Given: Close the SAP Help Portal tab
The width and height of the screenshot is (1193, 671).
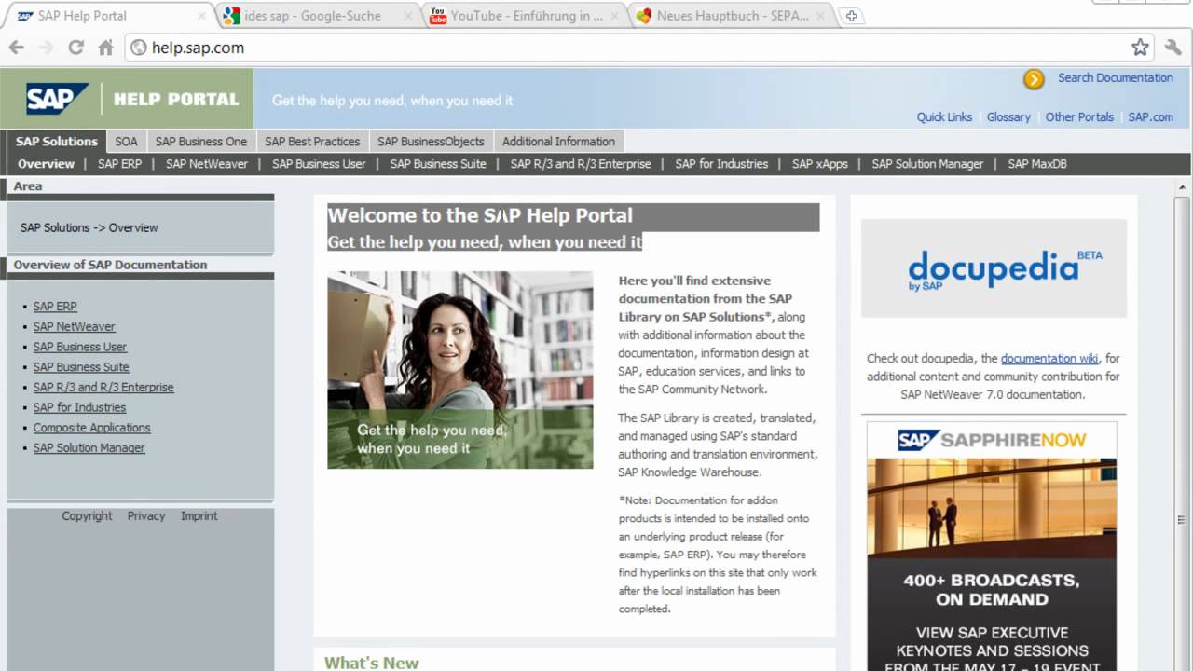Looking at the screenshot, I should (x=203, y=16).
